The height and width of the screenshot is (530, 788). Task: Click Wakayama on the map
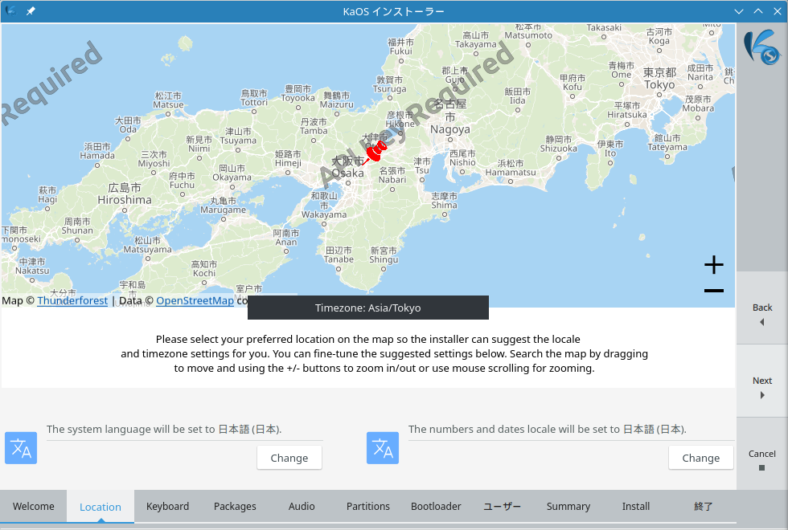coord(324,205)
